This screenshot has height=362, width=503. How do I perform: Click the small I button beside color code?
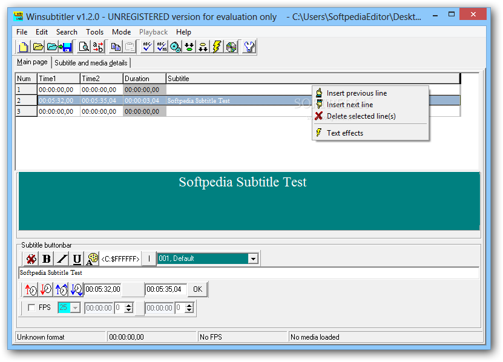click(149, 258)
